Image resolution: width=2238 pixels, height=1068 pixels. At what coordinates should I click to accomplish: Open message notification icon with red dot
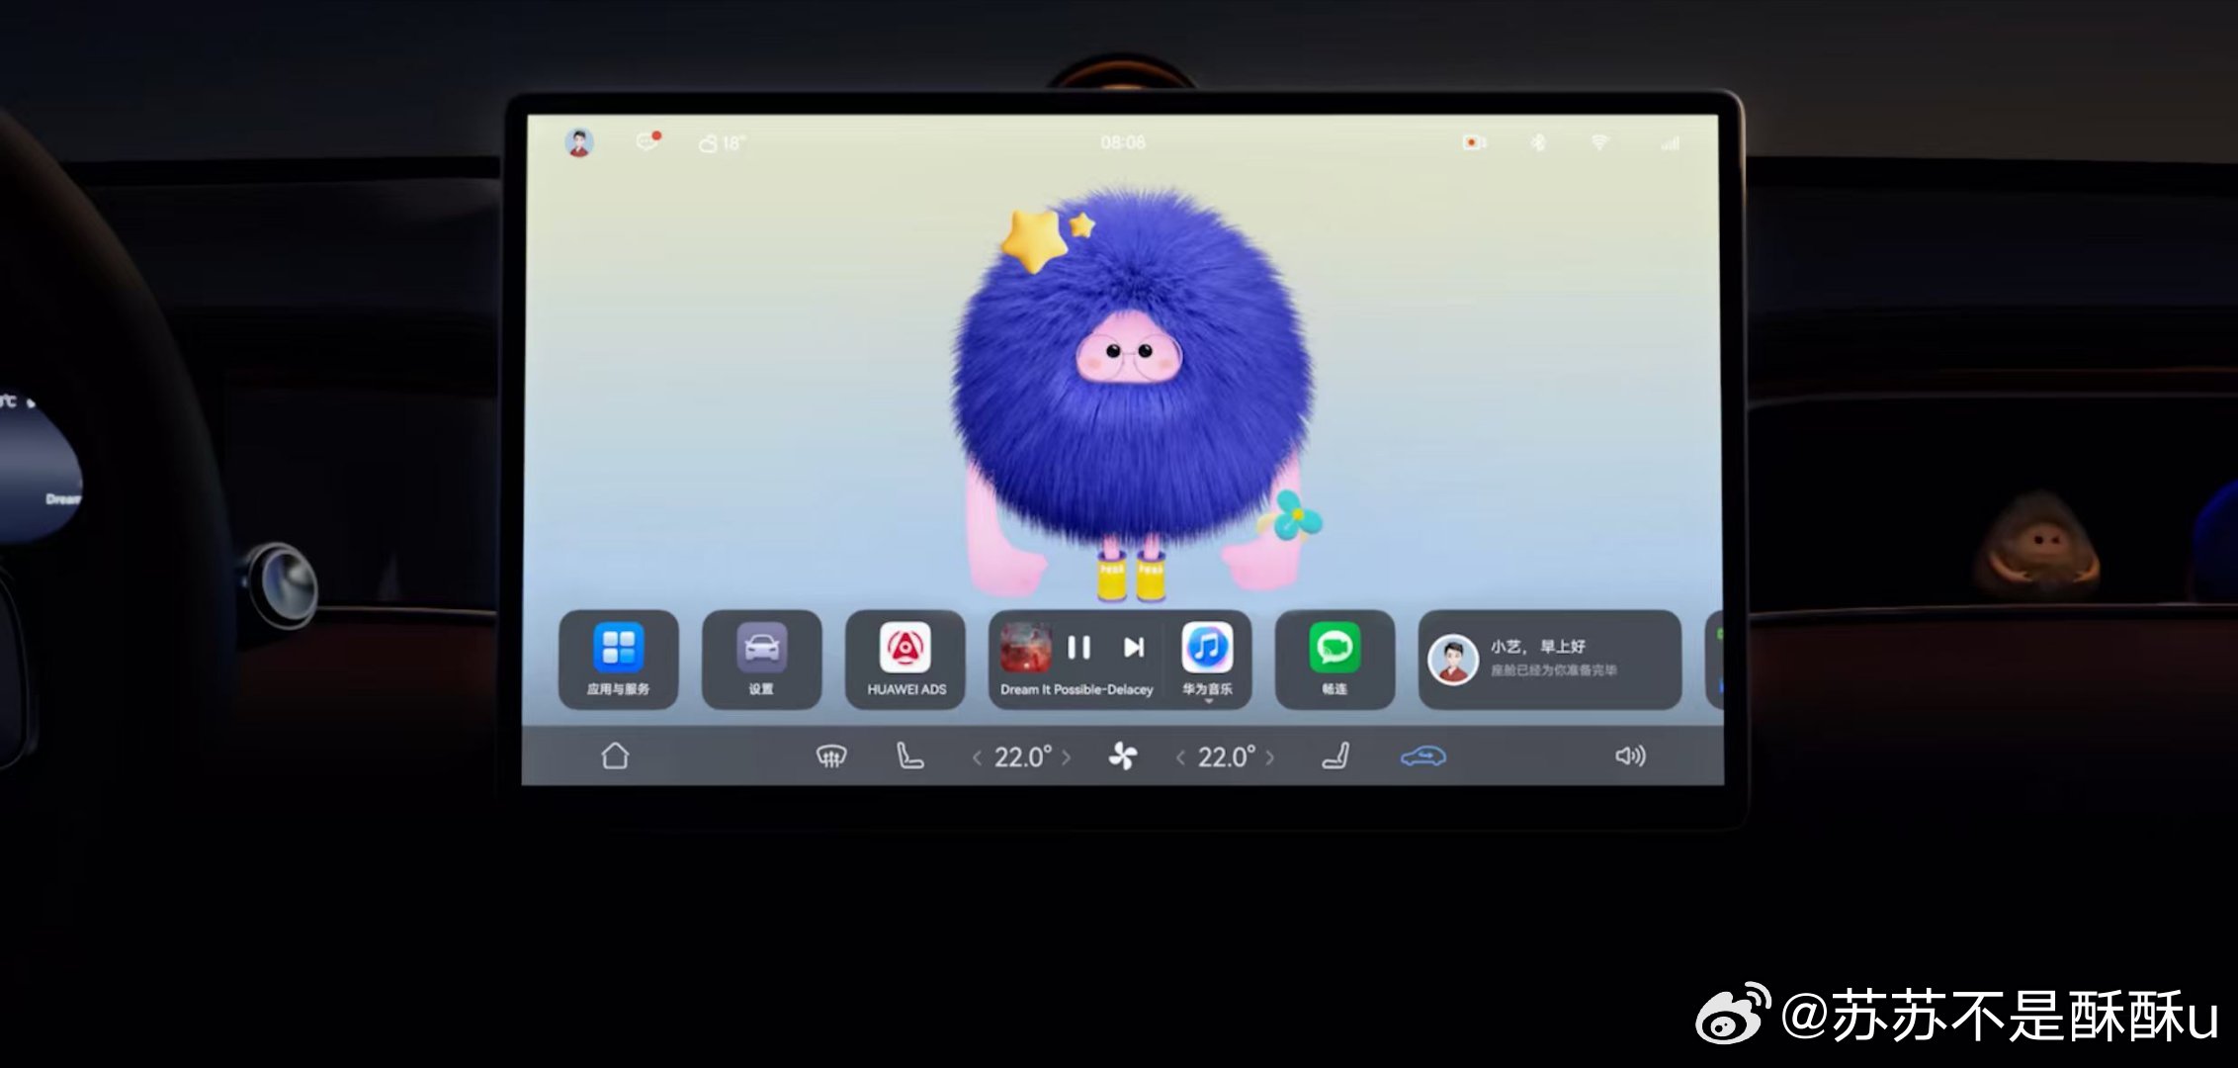pos(647,142)
